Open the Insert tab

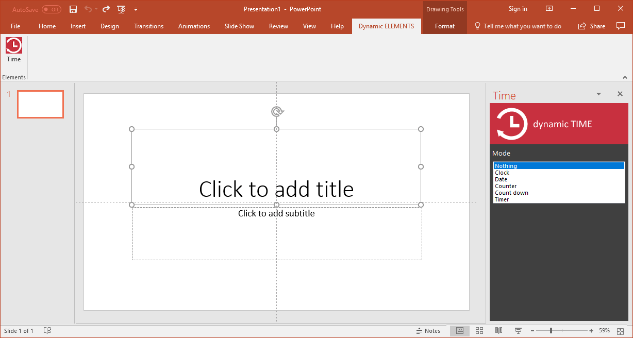pyautogui.click(x=78, y=26)
